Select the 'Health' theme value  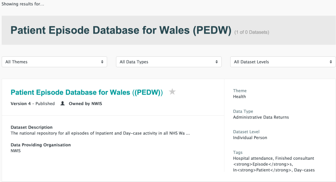(x=239, y=96)
